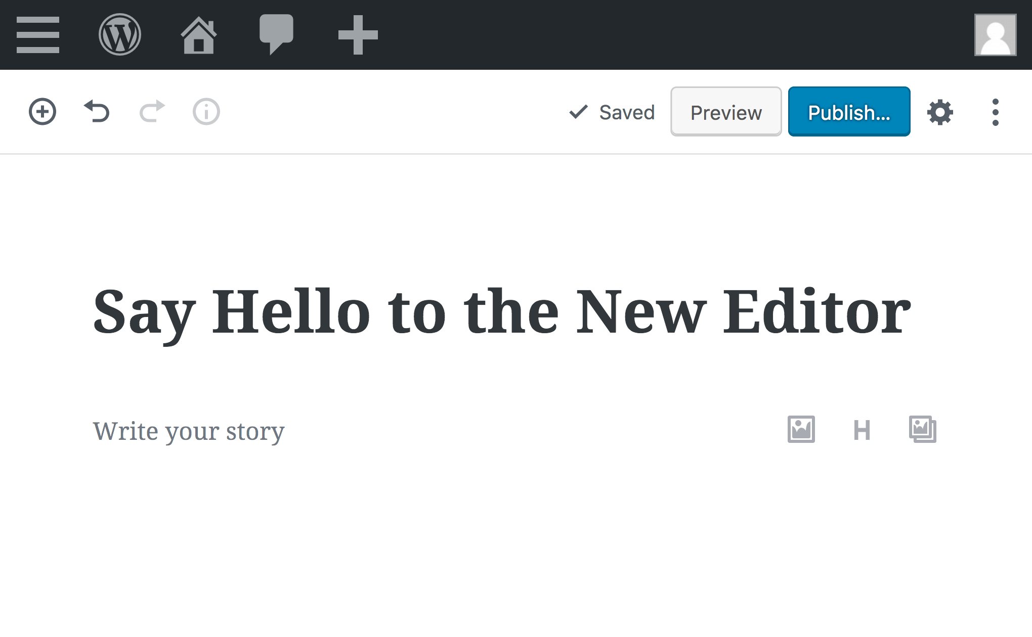Open the hamburger admin menu
This screenshot has height=637, width=1032.
pos(38,35)
